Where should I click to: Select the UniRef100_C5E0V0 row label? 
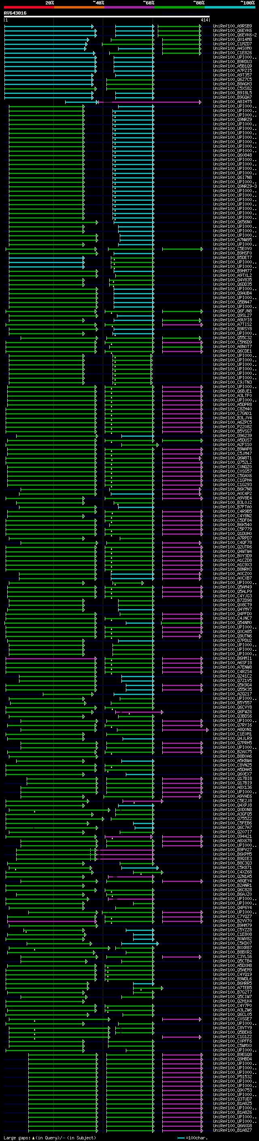tap(232, 249)
